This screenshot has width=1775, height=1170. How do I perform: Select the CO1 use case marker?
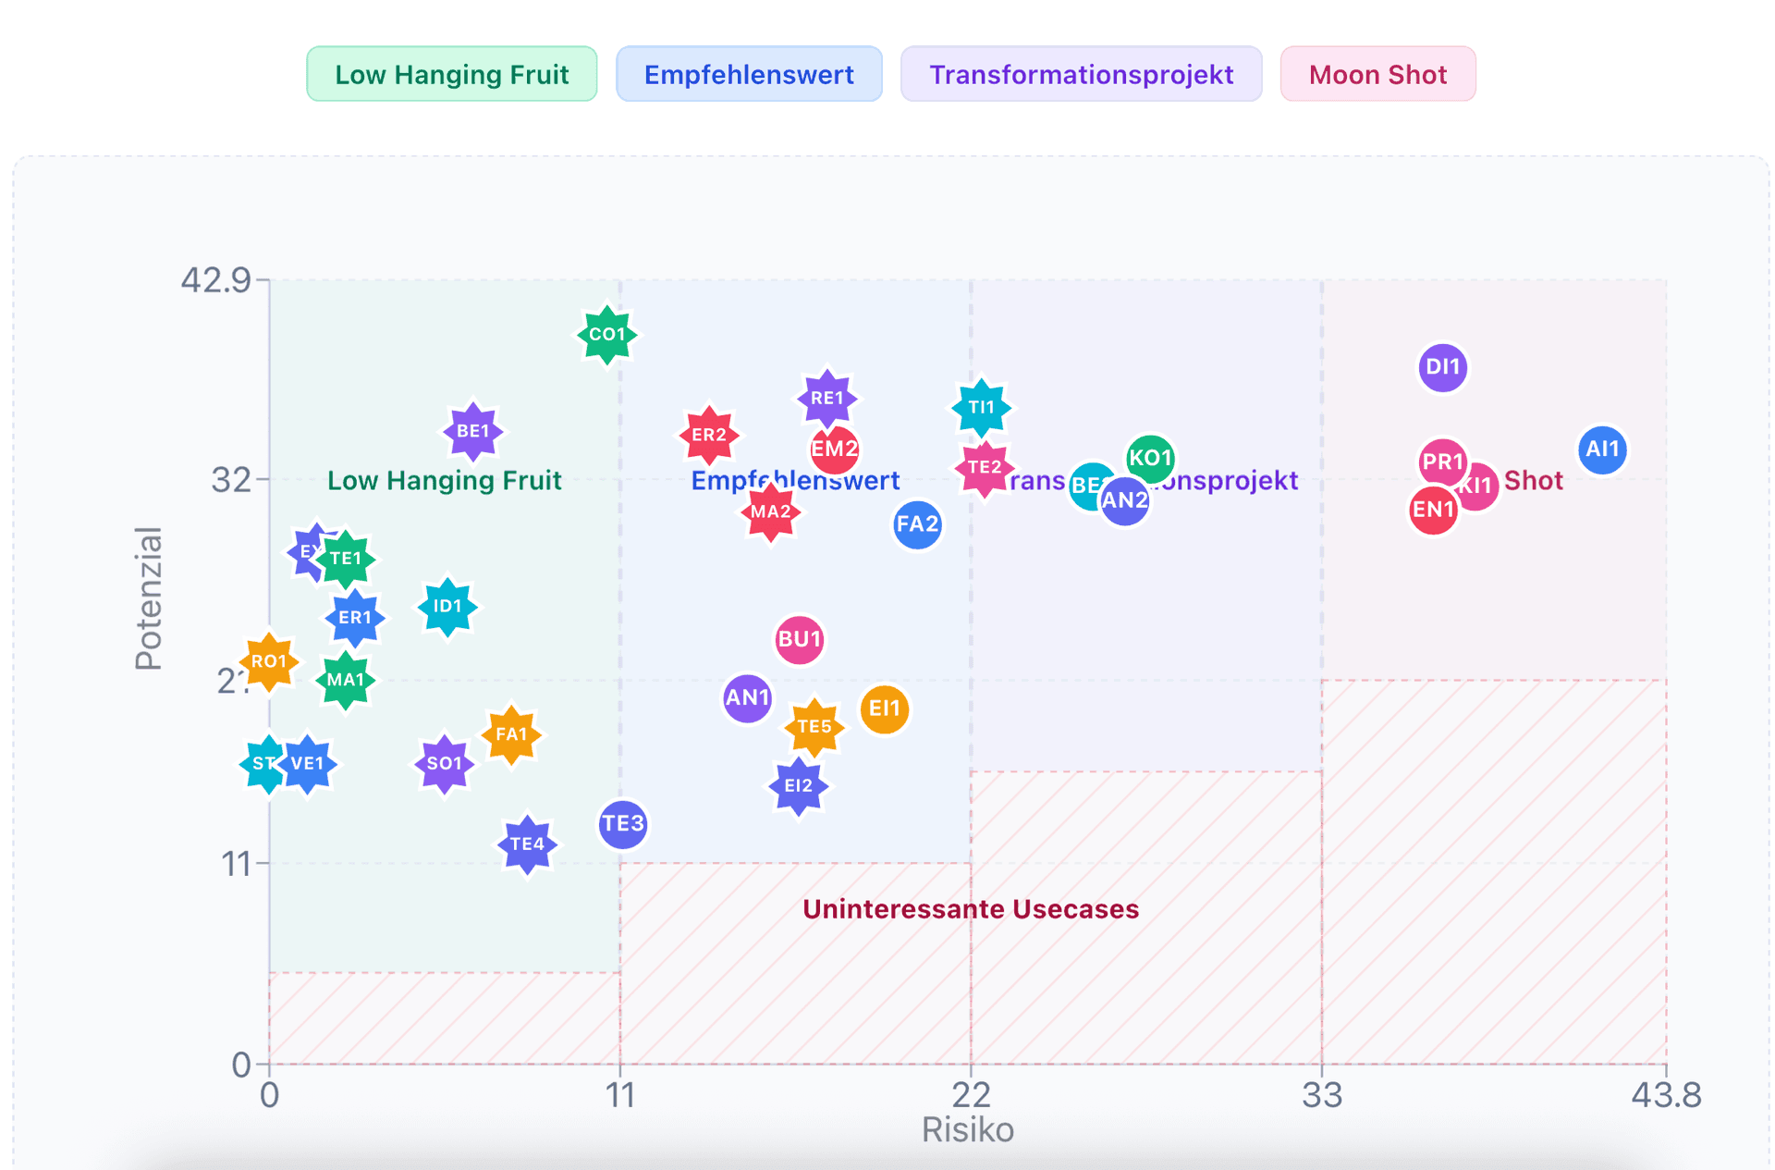click(x=606, y=335)
